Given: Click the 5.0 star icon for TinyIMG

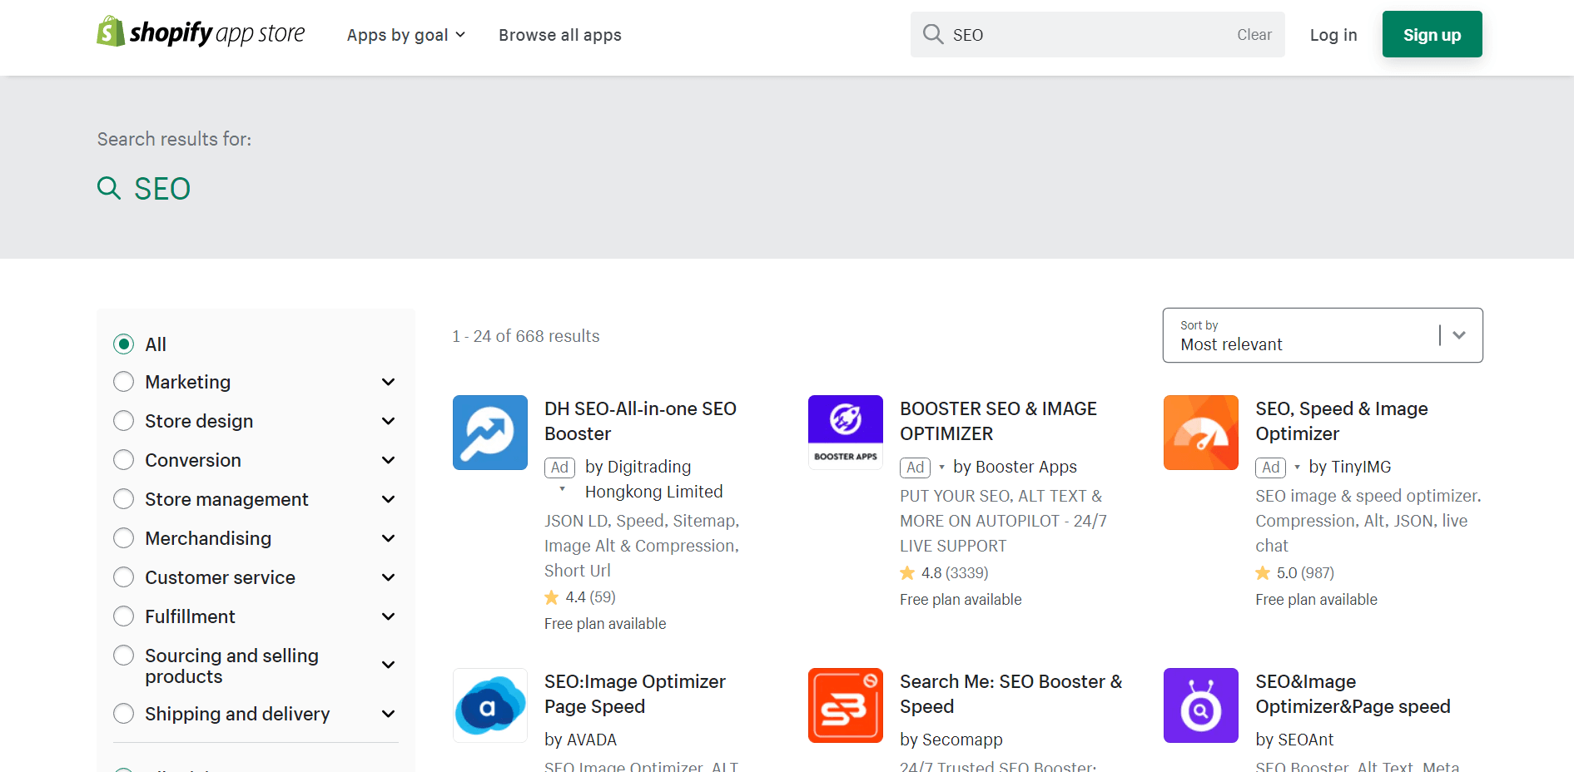Looking at the screenshot, I should pos(1263,573).
